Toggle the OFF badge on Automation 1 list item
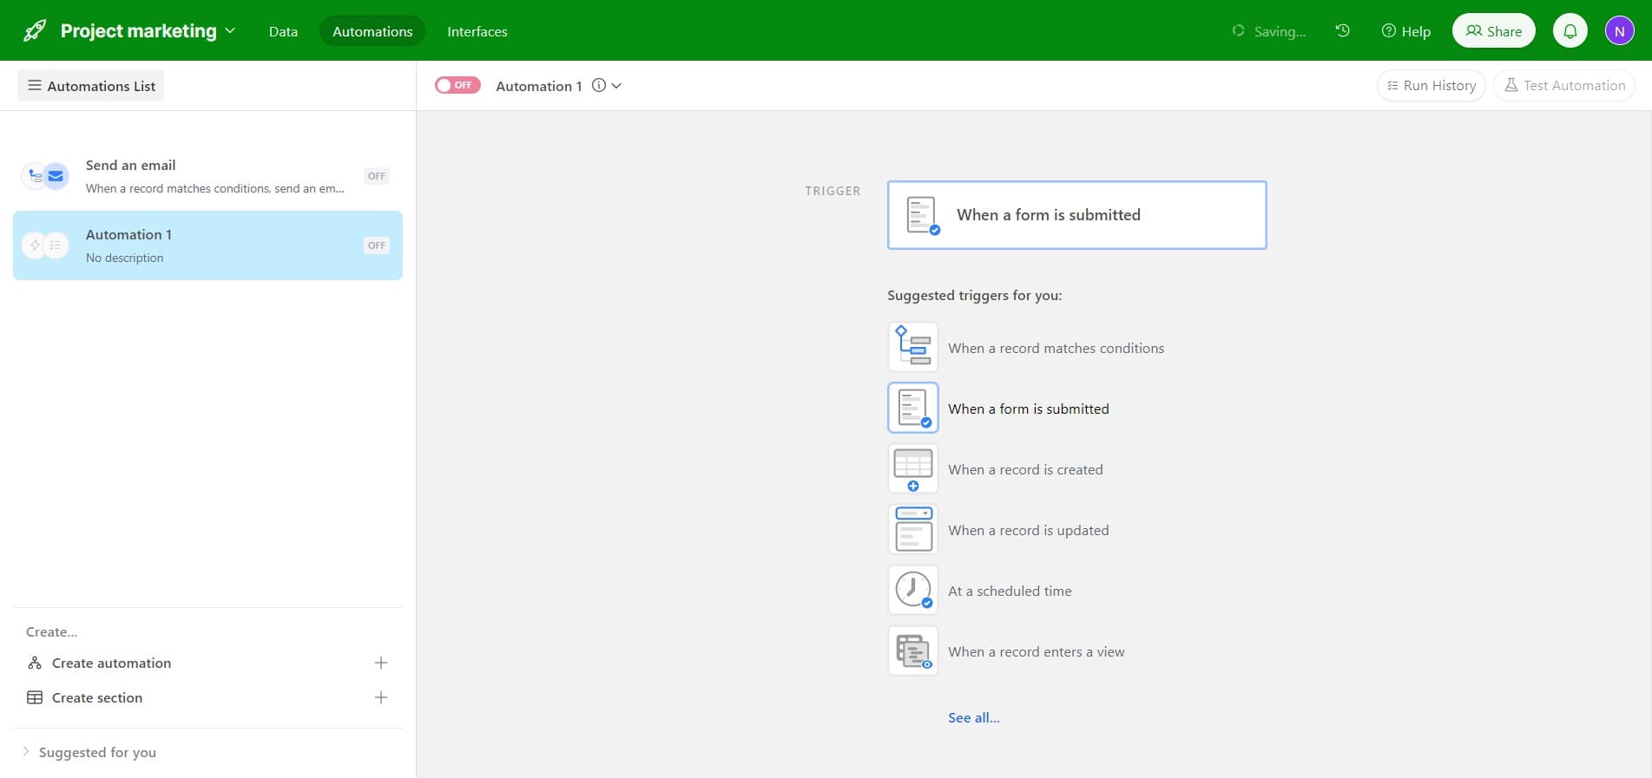The width and height of the screenshot is (1652, 778). [376, 245]
